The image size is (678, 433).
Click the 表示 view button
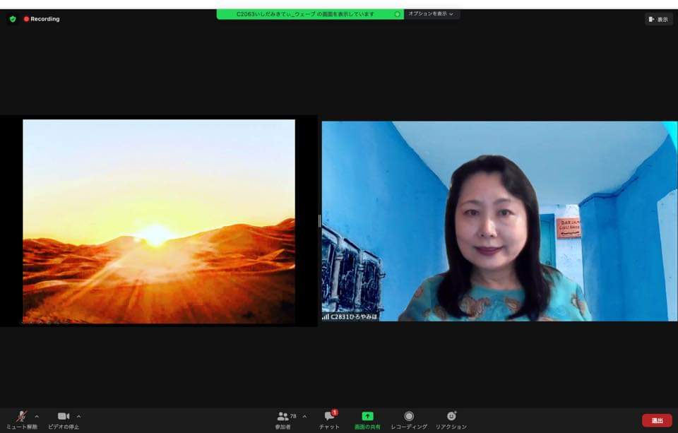(x=658, y=19)
